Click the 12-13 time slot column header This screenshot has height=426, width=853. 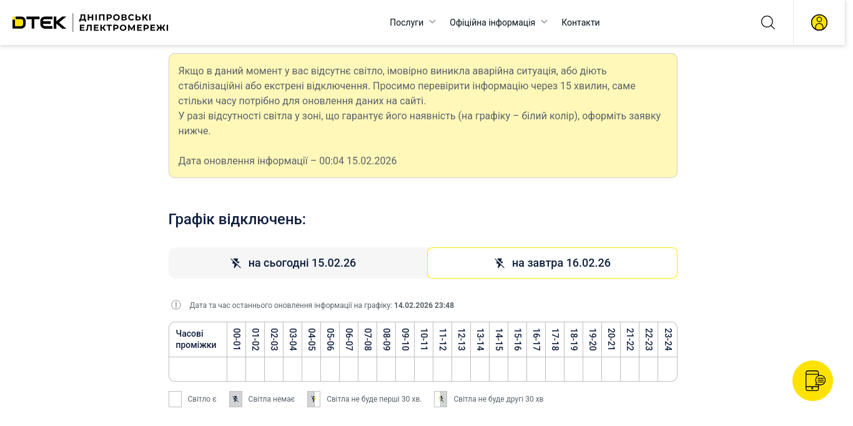[x=461, y=339]
